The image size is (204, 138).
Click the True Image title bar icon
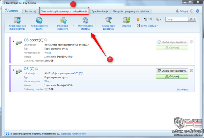(x=3, y=3)
